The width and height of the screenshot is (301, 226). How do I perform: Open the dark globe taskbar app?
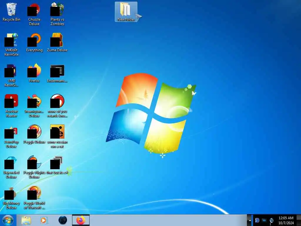click(x=63, y=220)
